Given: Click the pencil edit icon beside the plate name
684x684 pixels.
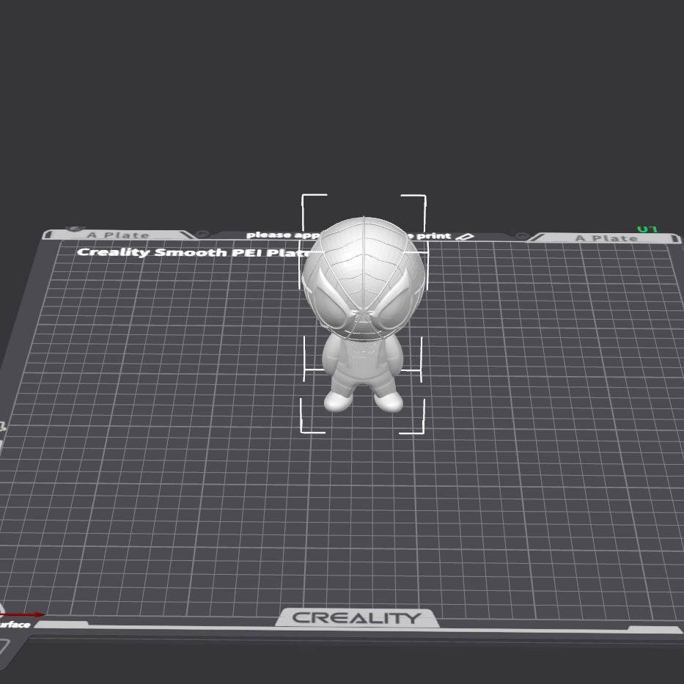Looking at the screenshot, I should (465, 237).
